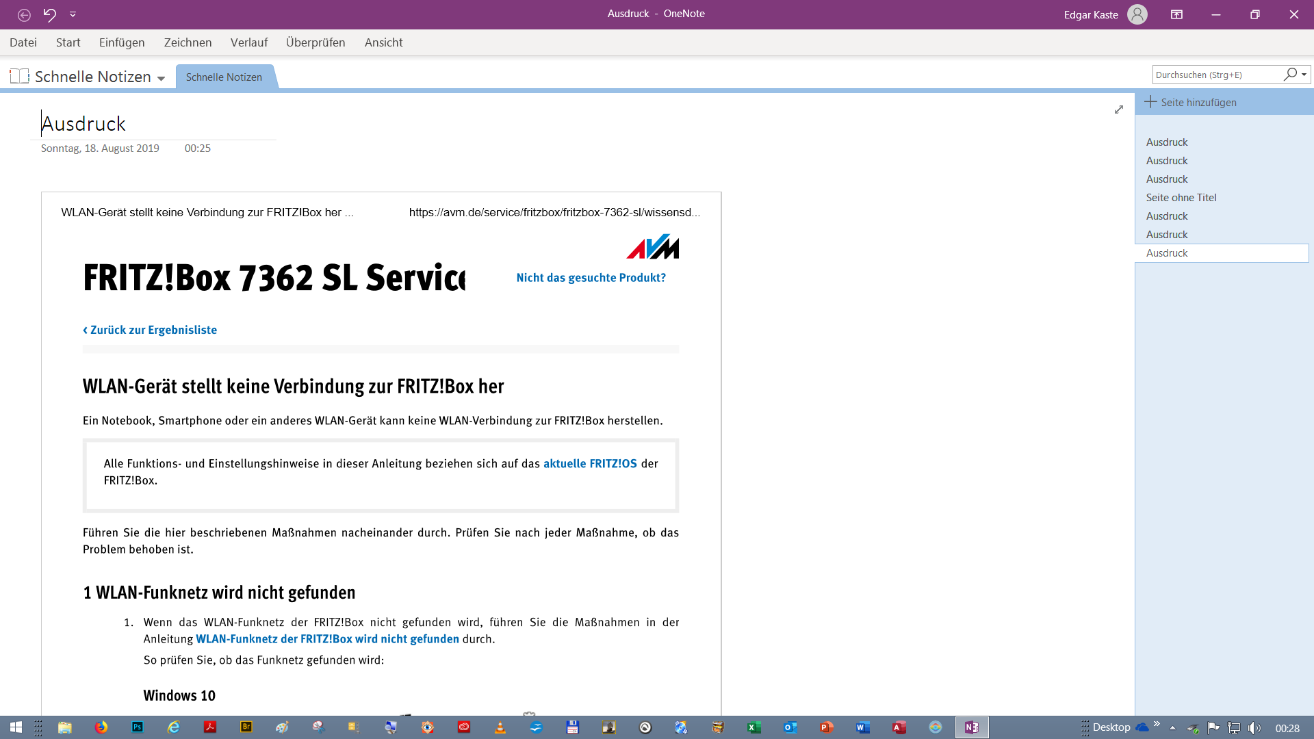Image resolution: width=1314 pixels, height=739 pixels.
Task: Click in the Durchsuchen search field
Action: click(1215, 75)
